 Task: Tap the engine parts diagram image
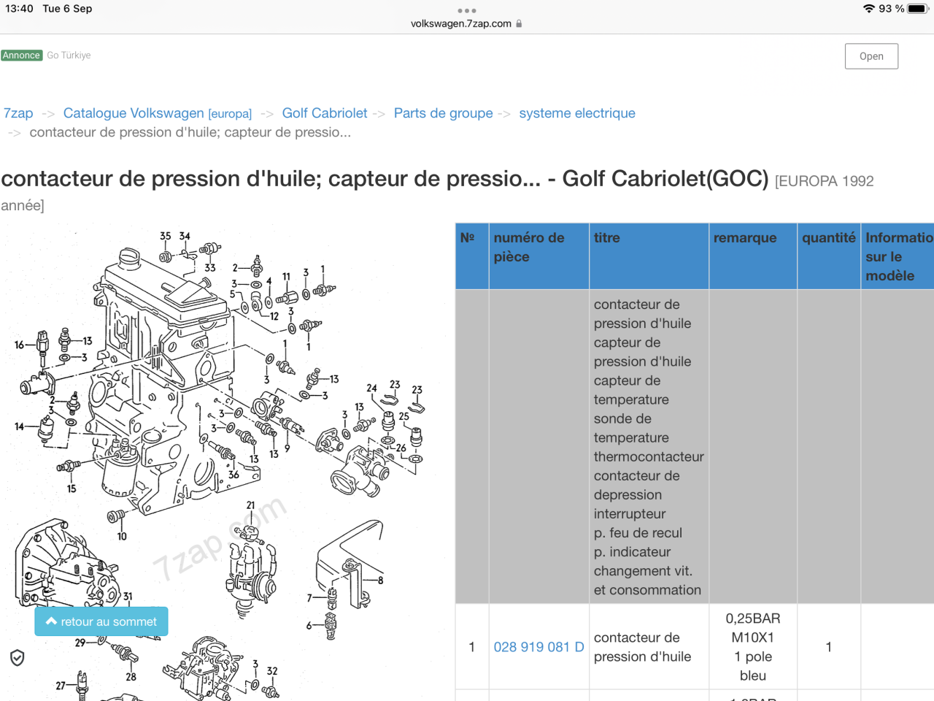(x=219, y=438)
